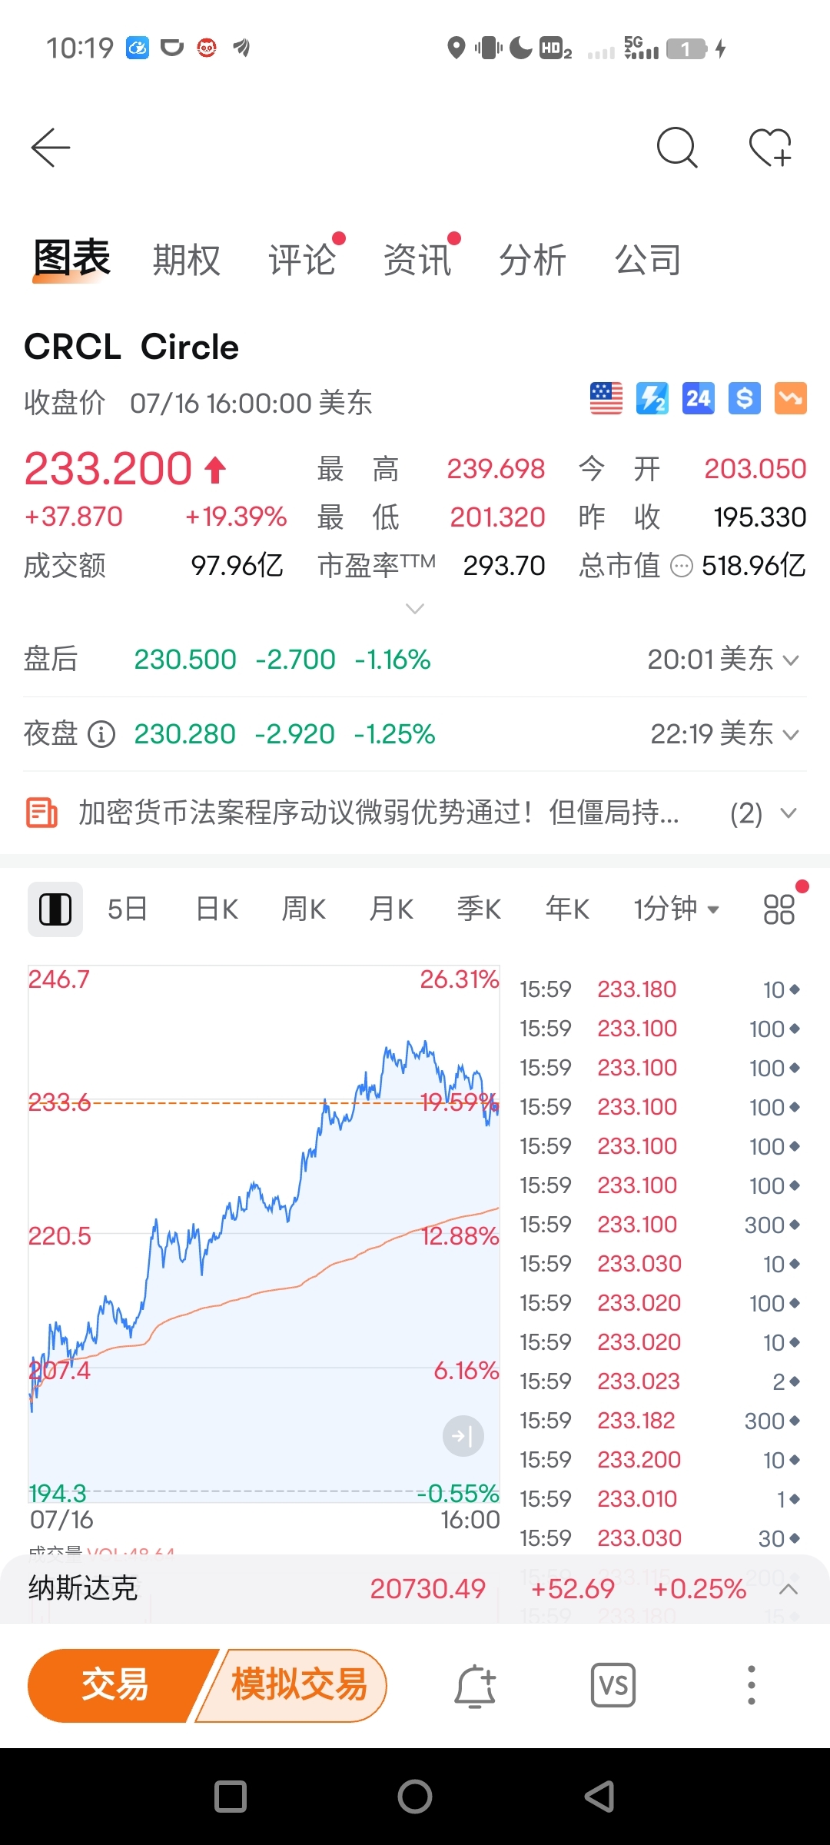Expand the 盘后 20:01 美东 dropdown

[x=723, y=660]
